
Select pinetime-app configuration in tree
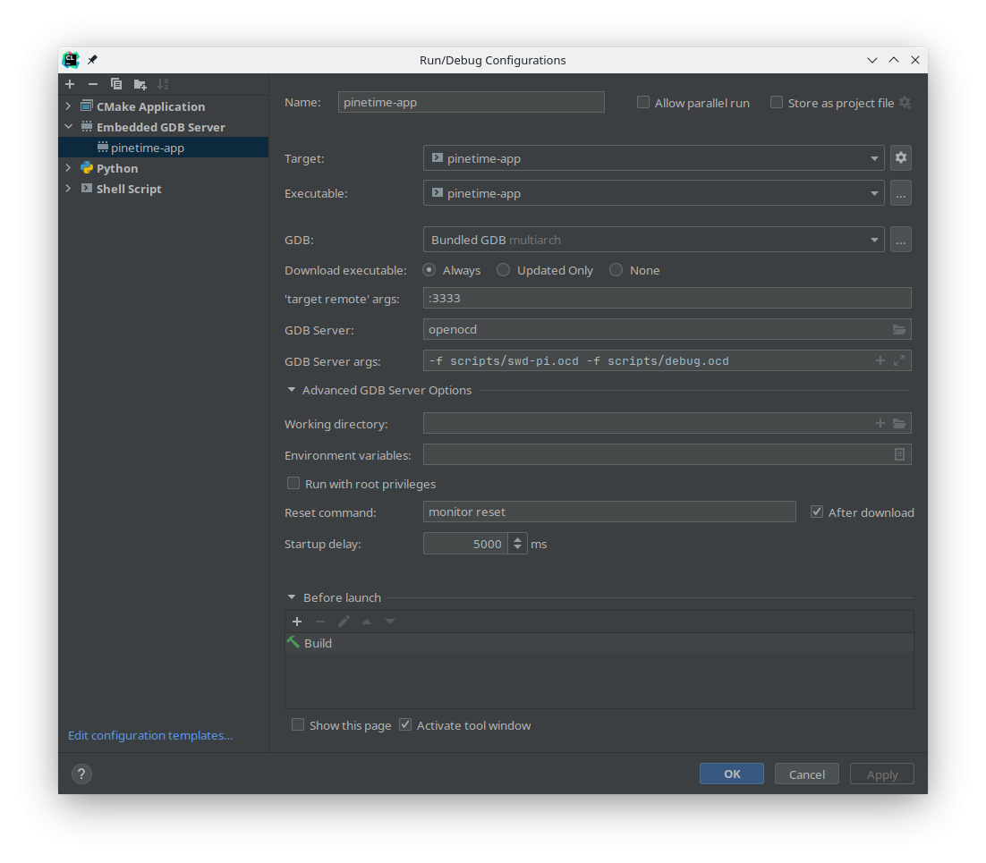click(x=148, y=148)
